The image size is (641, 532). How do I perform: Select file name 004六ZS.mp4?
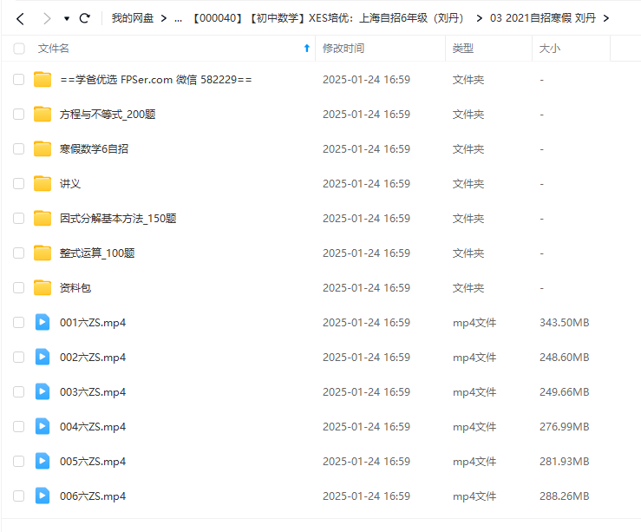pyautogui.click(x=93, y=427)
